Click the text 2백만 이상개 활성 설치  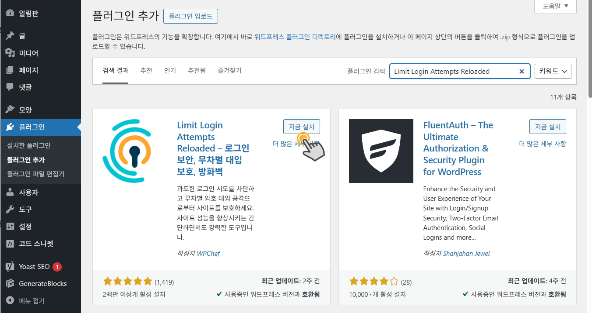coord(134,294)
